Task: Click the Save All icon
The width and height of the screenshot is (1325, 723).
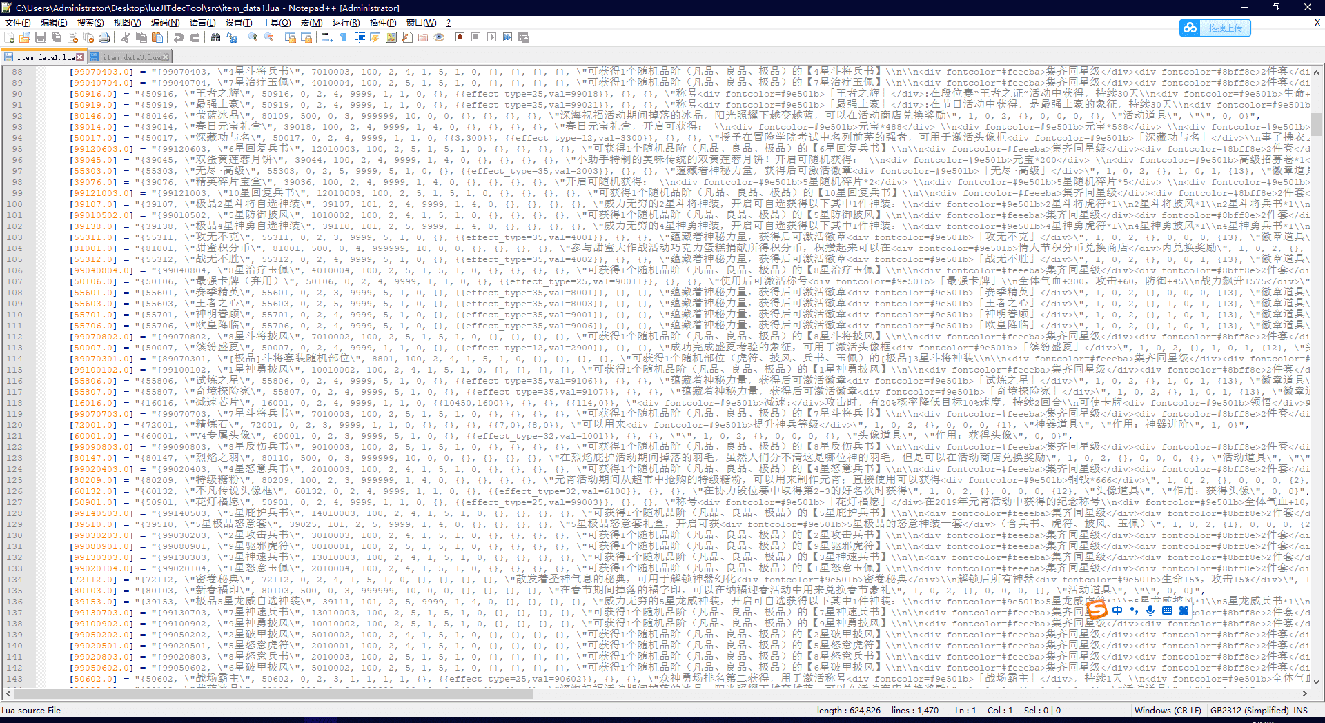Action: click(57, 37)
